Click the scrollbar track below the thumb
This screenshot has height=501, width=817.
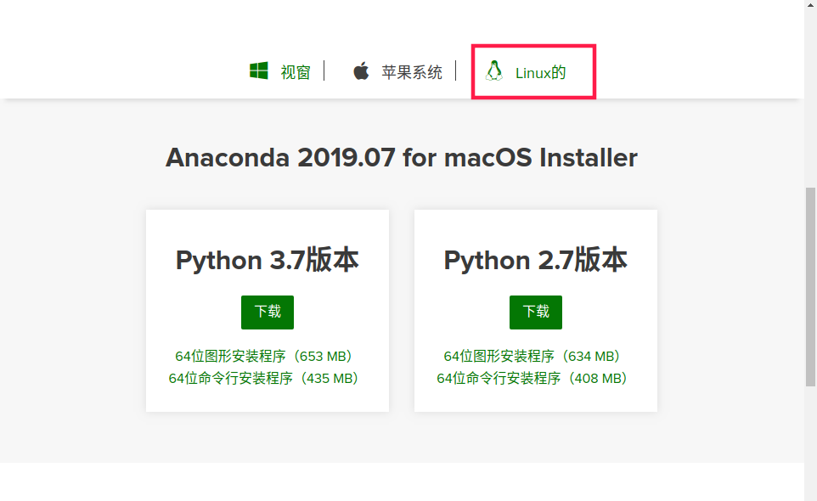pos(810,442)
